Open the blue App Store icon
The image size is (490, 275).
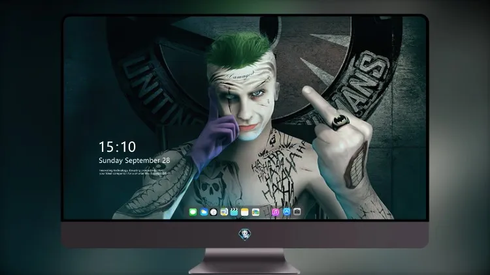click(287, 212)
